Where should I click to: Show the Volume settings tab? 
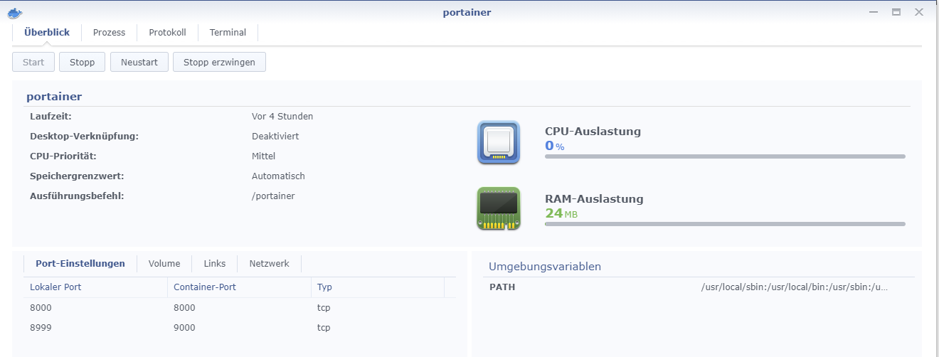click(x=164, y=263)
